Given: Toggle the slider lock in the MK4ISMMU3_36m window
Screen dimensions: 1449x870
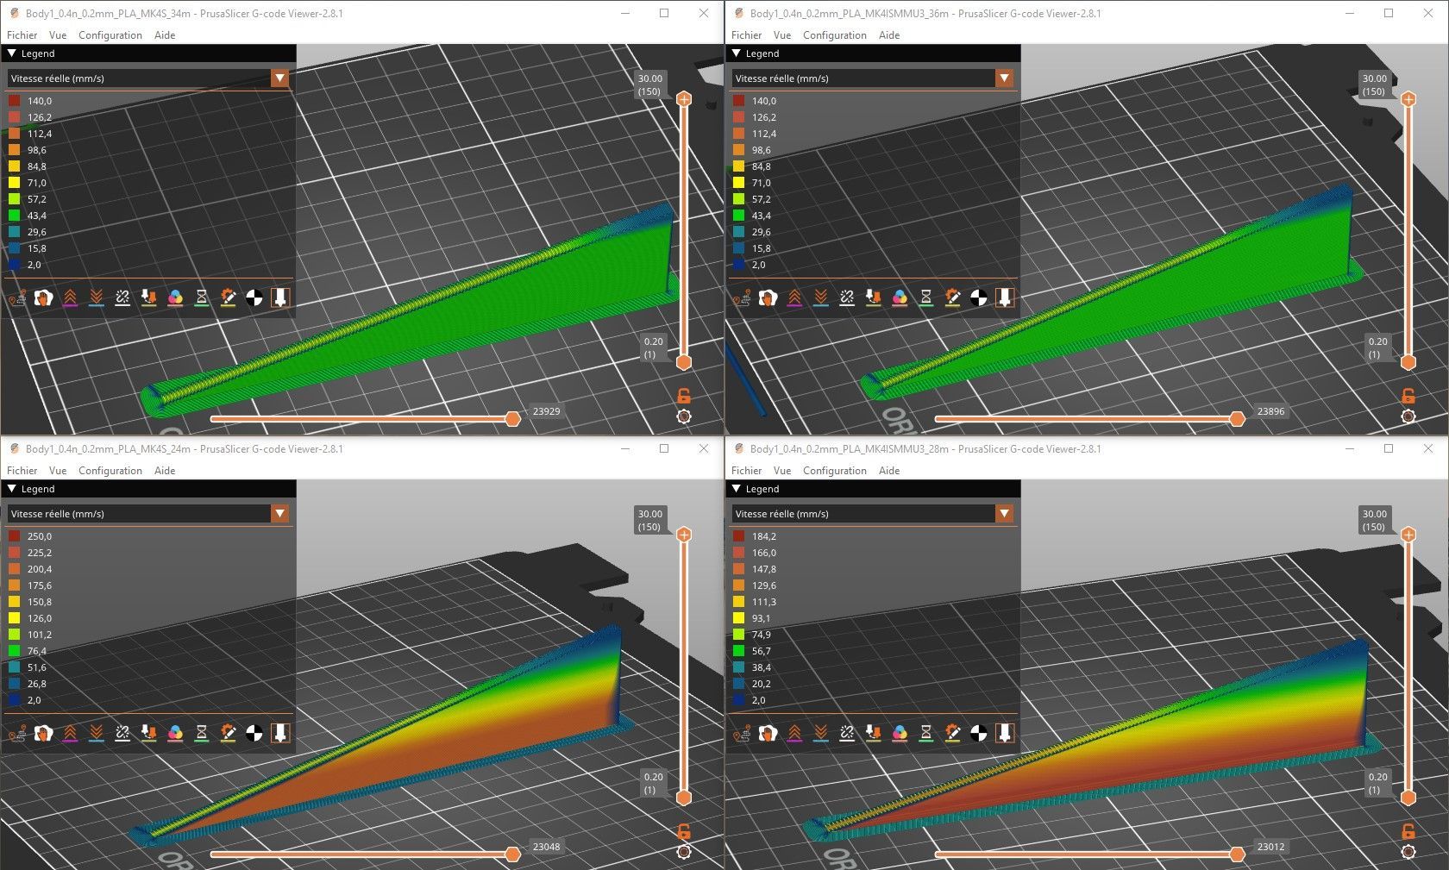Looking at the screenshot, I should [1408, 396].
